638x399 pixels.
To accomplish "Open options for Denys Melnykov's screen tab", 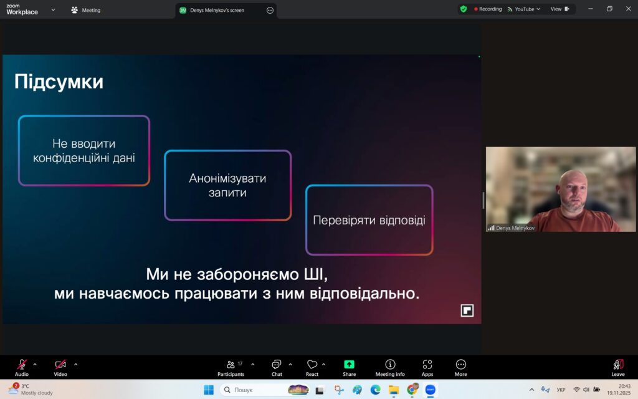I will click(270, 11).
